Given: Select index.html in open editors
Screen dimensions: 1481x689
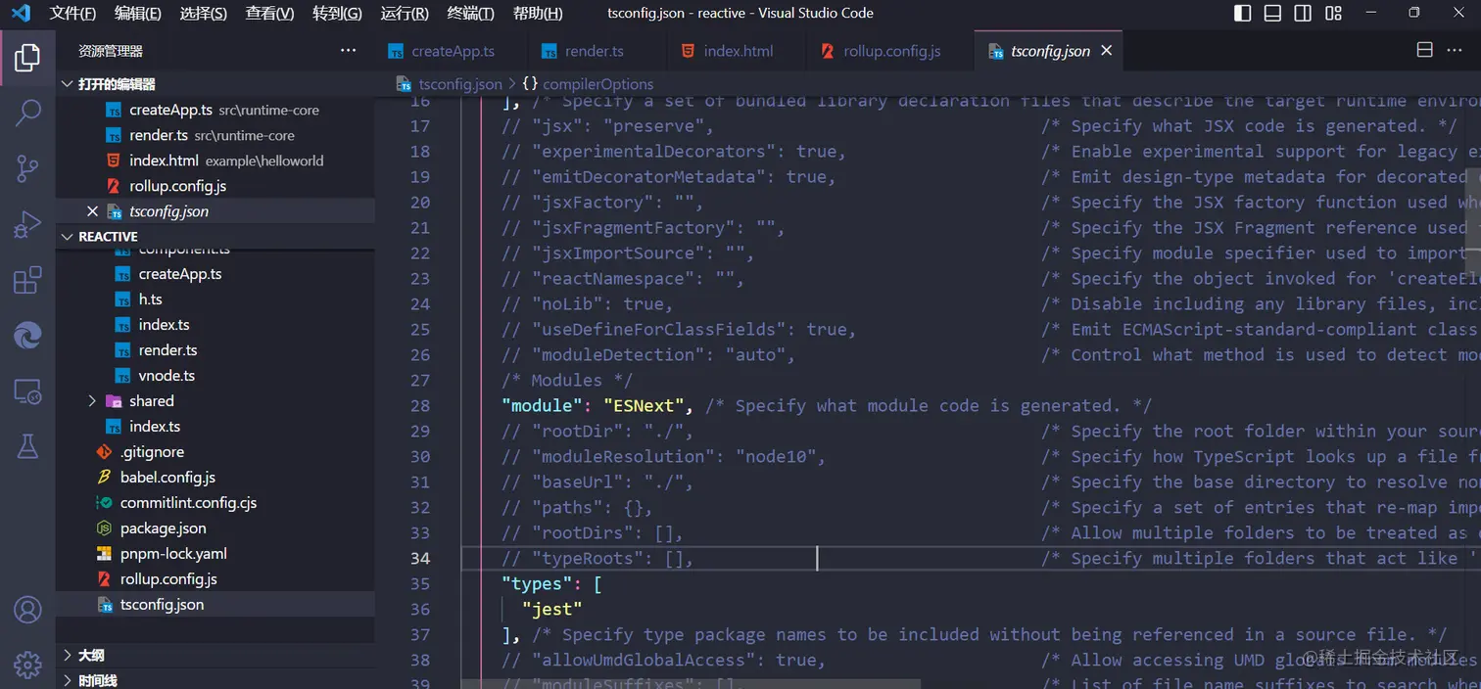Looking at the screenshot, I should [x=215, y=161].
